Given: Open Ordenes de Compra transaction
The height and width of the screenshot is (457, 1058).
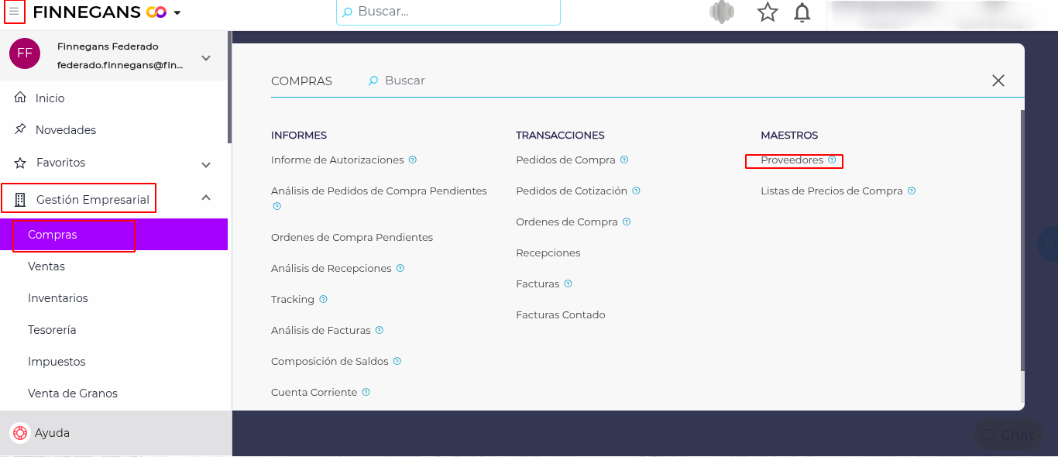Looking at the screenshot, I should (x=567, y=222).
